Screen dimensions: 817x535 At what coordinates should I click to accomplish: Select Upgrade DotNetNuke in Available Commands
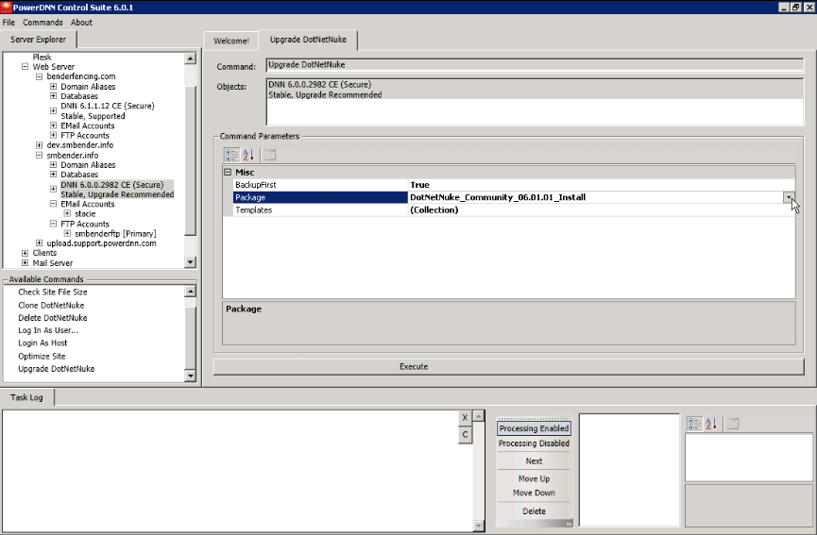[57, 369]
